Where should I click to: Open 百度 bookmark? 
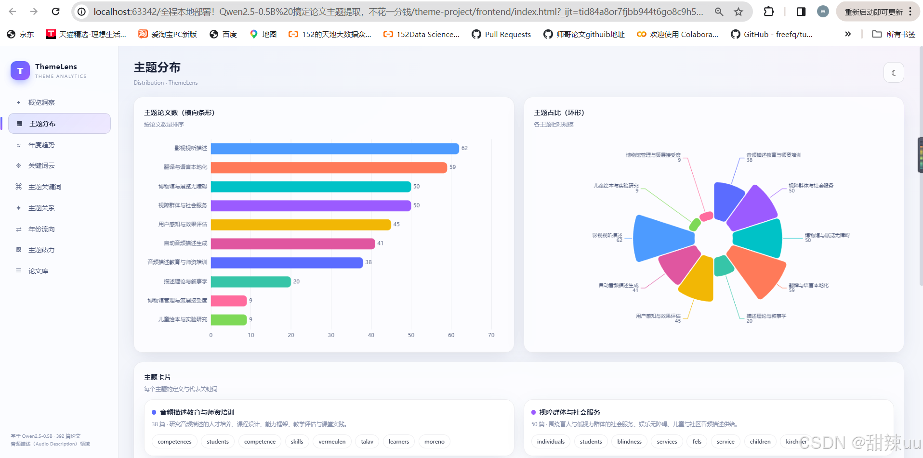click(x=224, y=34)
